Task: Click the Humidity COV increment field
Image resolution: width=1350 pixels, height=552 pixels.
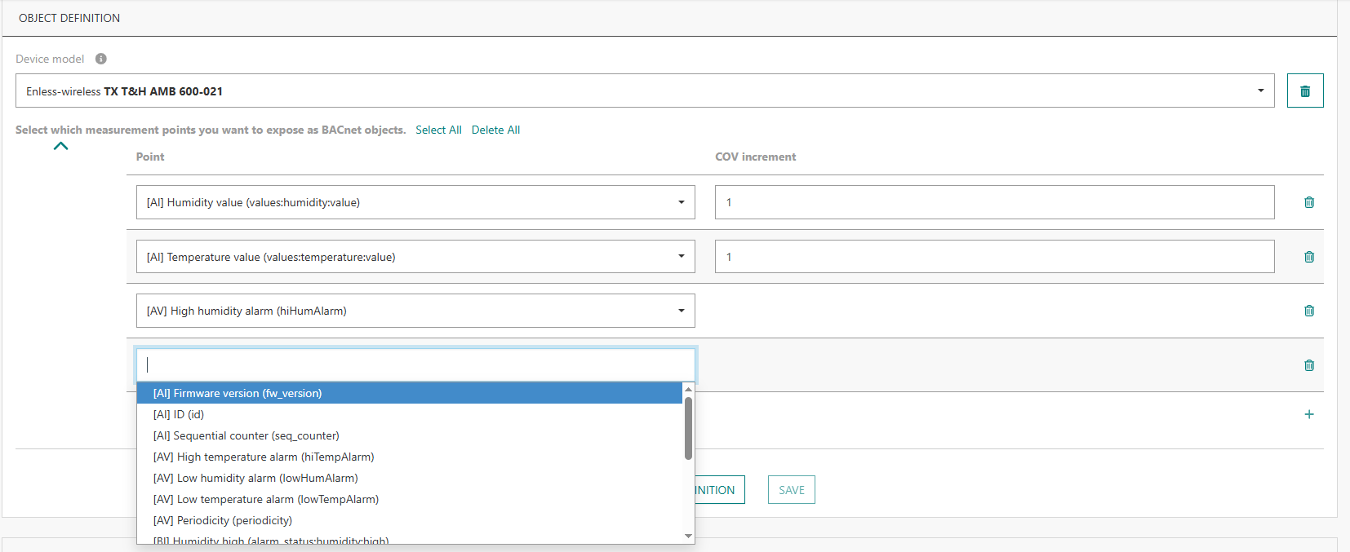Action: click(993, 202)
